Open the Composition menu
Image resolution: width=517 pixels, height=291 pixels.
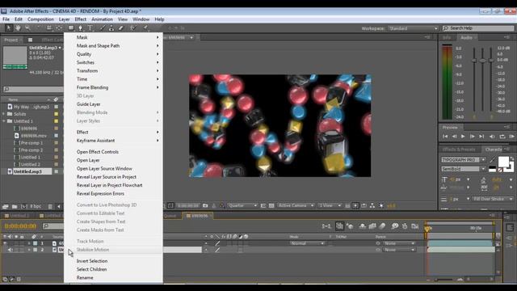pos(40,19)
